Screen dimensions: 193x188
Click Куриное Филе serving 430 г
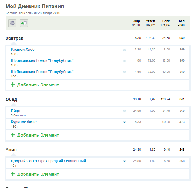coord(15,127)
